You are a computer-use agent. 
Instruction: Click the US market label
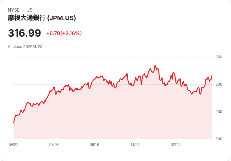tap(30, 10)
